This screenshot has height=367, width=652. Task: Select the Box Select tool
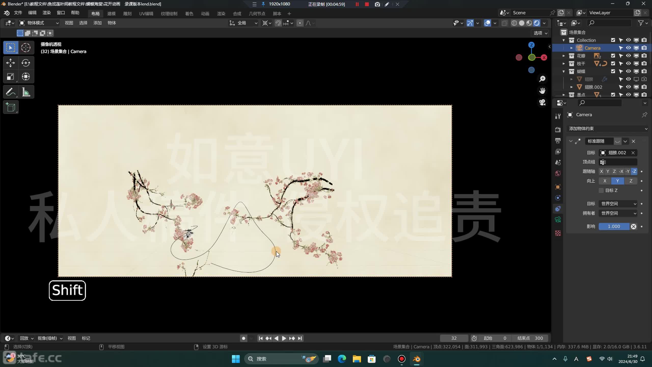pos(10,48)
